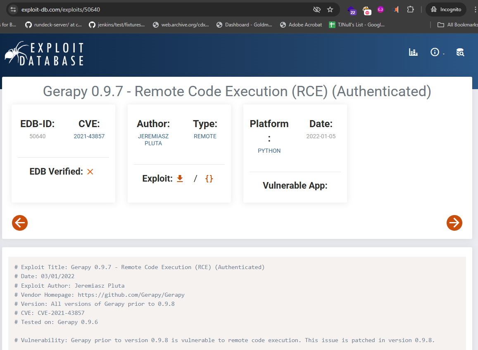
Task: Bookmark this page with star icon
Action: click(330, 9)
